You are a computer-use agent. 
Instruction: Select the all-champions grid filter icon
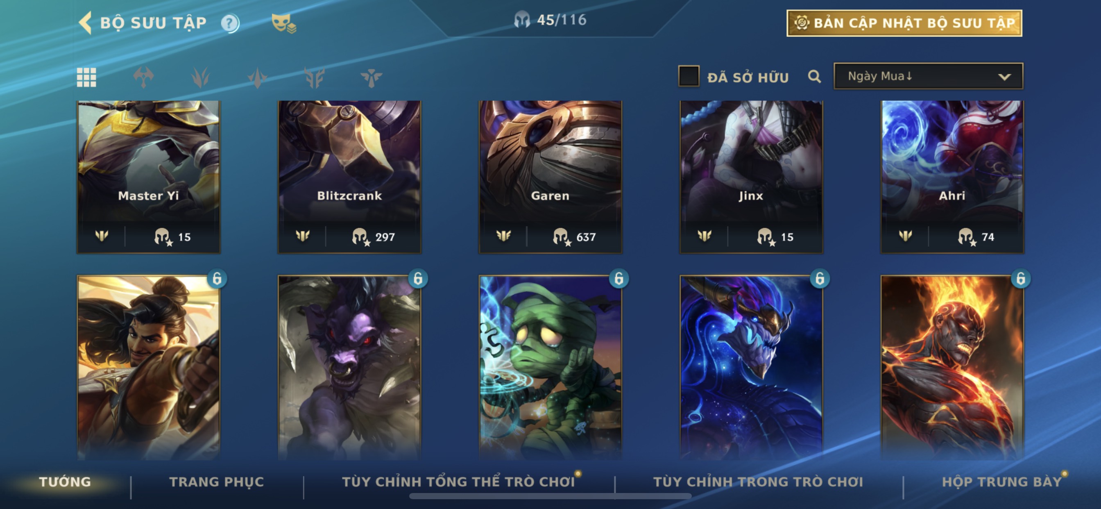tap(86, 77)
